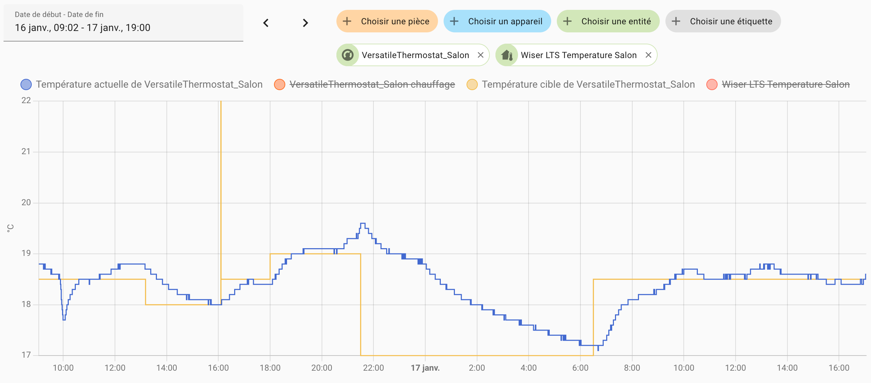Click the 17 janv. marker on time axis
The image size is (871, 383).
(425, 368)
